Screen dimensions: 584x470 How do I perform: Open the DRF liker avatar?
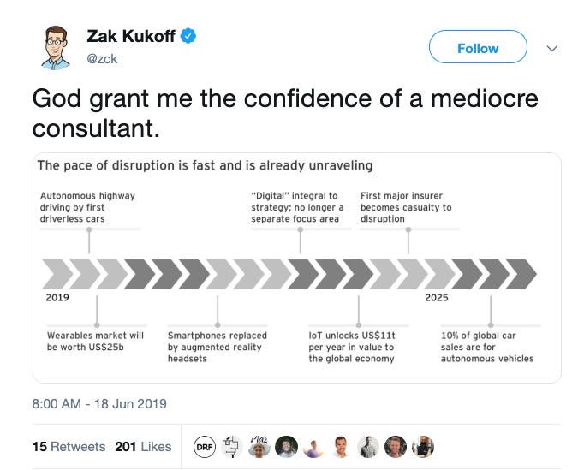click(x=205, y=447)
